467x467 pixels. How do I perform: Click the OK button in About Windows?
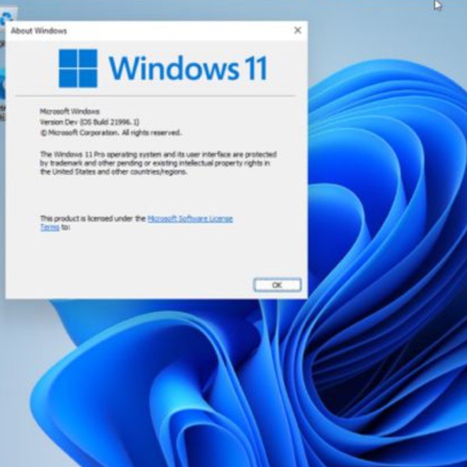point(277,285)
